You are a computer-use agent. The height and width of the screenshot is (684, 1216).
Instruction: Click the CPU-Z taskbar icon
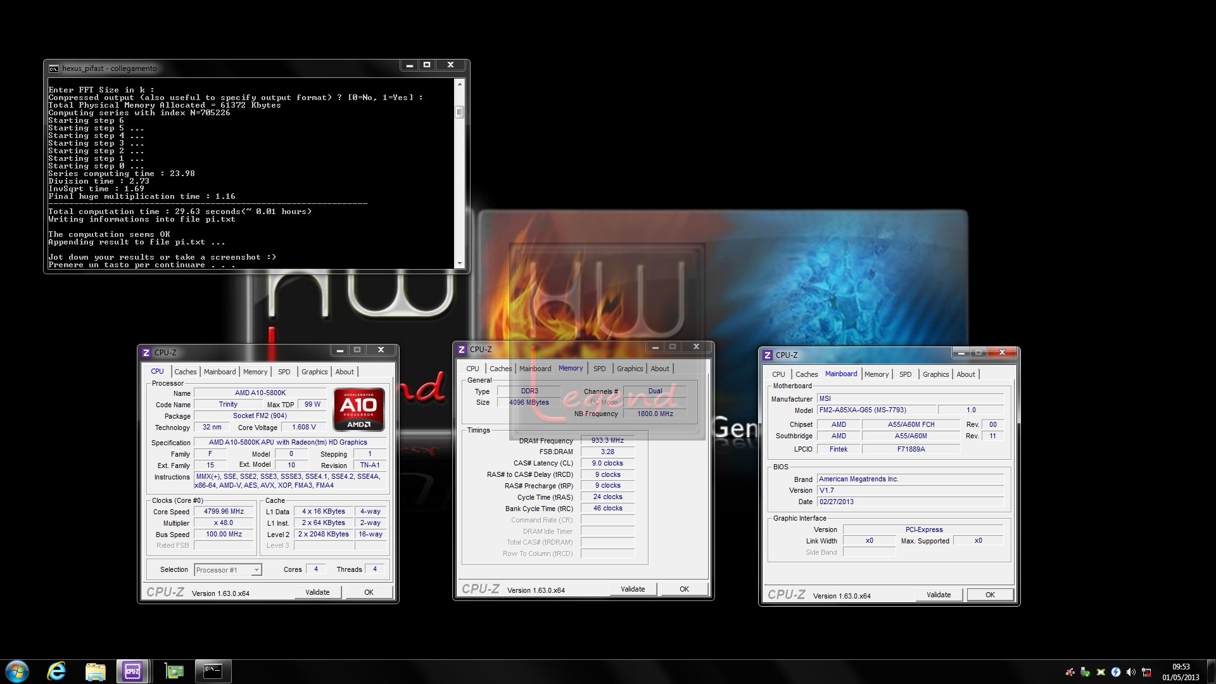pos(132,671)
